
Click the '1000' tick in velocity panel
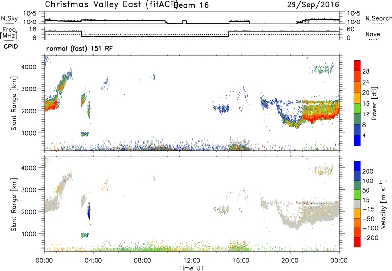pyautogui.click(x=28, y=234)
